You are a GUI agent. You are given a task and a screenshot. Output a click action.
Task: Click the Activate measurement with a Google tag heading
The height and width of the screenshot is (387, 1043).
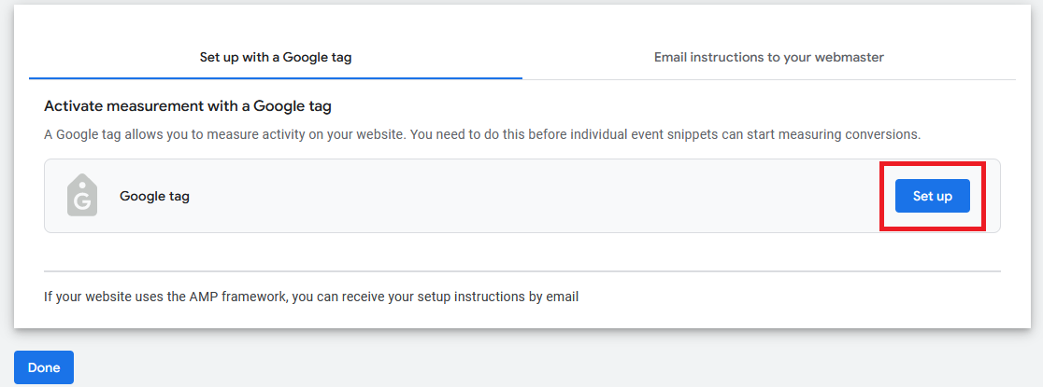tap(188, 106)
